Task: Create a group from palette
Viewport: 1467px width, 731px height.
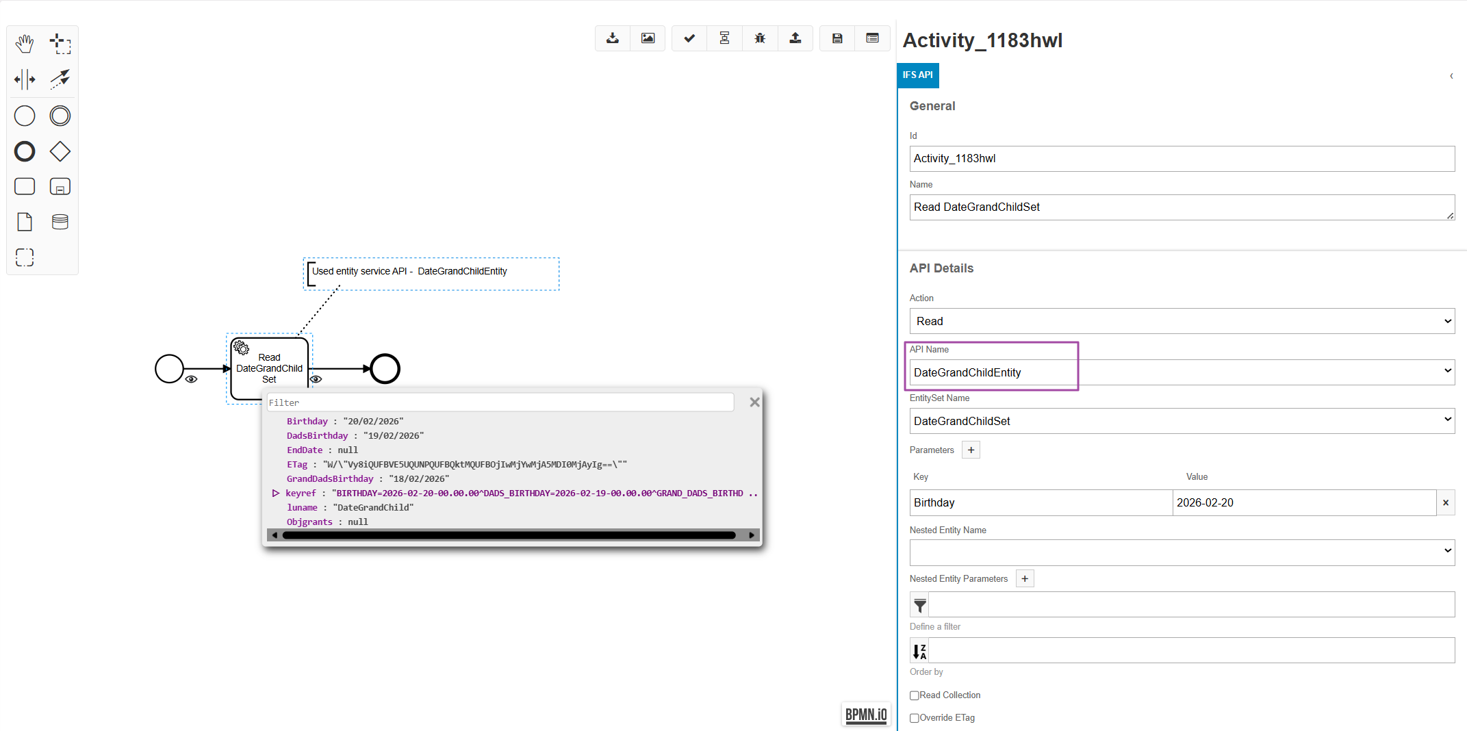Action: [x=25, y=257]
